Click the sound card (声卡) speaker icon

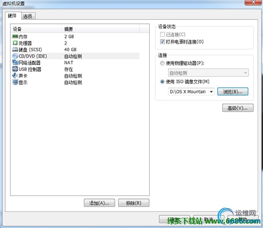pyautogui.click(x=15, y=75)
